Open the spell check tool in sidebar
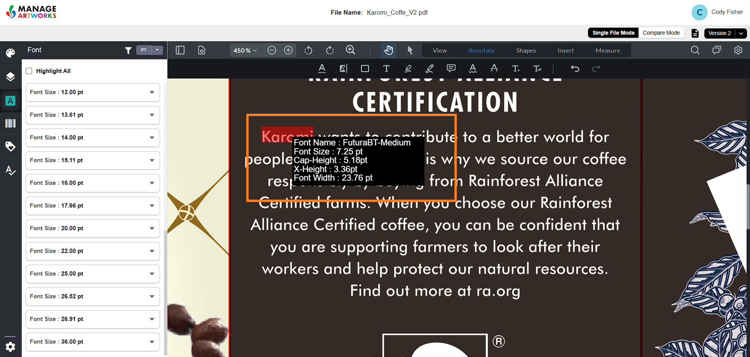750x357 pixels. point(10,171)
